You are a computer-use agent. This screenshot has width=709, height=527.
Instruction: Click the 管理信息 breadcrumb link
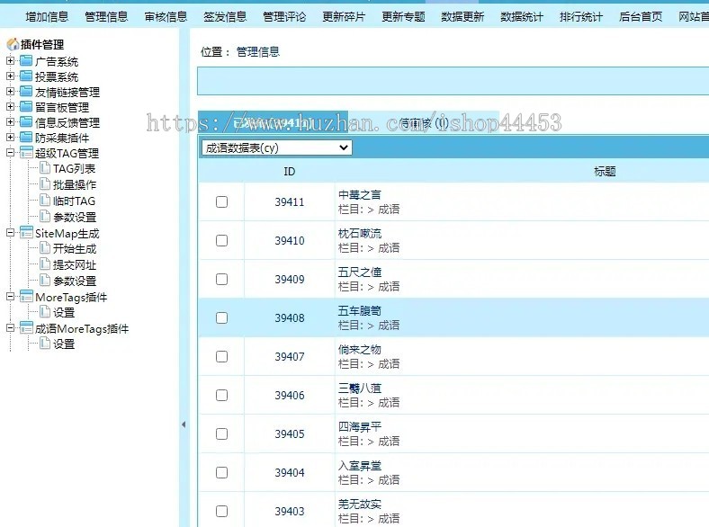[x=257, y=52]
